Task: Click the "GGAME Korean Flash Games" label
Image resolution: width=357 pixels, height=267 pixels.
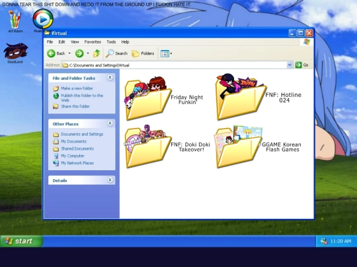Action: point(282,147)
